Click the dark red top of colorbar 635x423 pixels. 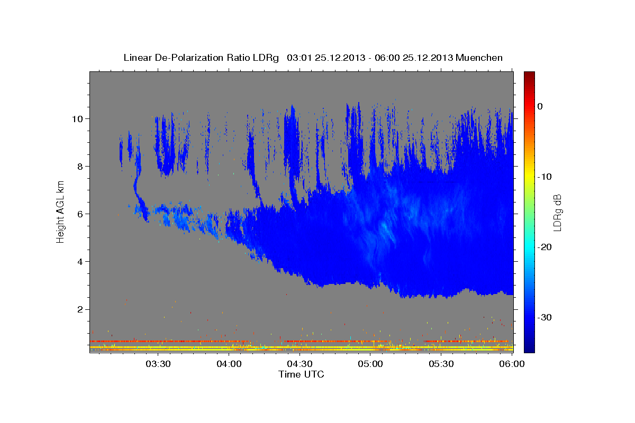tap(529, 76)
